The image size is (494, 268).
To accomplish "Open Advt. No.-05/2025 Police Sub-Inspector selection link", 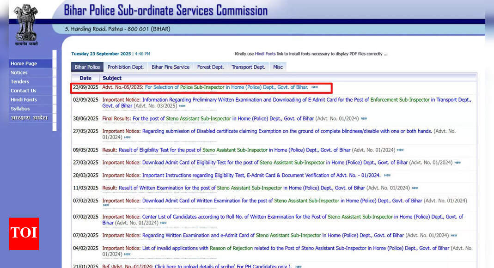I will 205,87.
